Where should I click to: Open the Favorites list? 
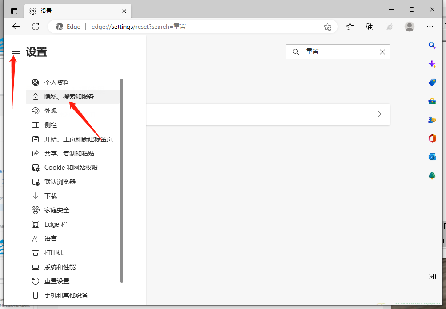[350, 27]
